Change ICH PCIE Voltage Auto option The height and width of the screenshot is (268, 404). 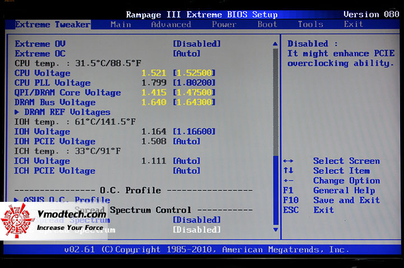pyautogui.click(x=186, y=170)
